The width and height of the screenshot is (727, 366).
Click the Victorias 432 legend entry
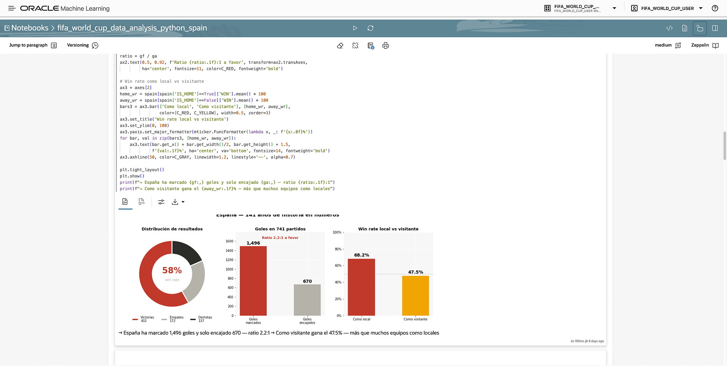[x=143, y=319]
